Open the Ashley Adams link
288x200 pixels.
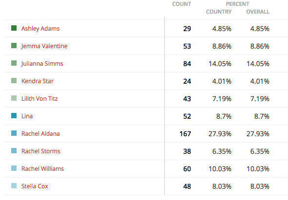tap(40, 29)
